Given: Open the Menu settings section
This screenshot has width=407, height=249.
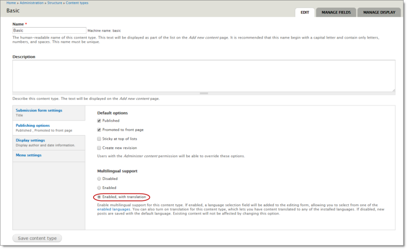Looking at the screenshot, I should click(29, 155).
